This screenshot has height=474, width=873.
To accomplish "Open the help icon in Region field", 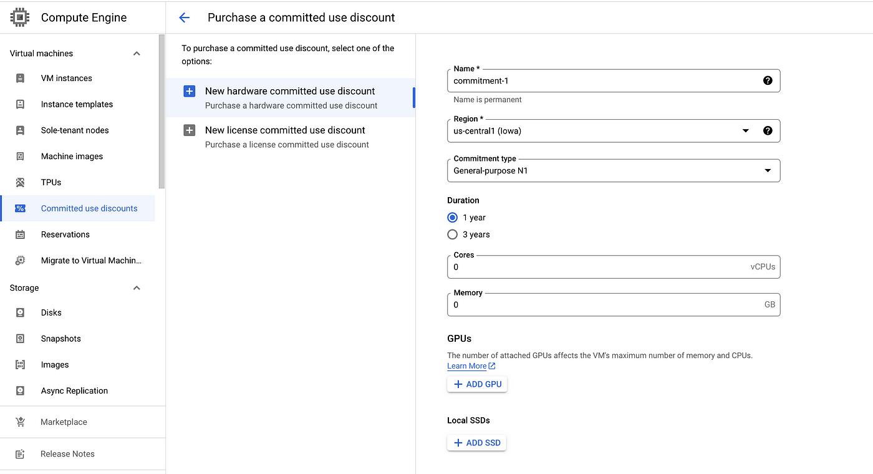I will [x=768, y=130].
